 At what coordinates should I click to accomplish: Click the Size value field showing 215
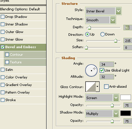point(128,41)
